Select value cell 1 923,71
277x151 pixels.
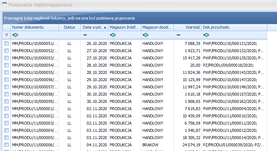pyautogui.click(x=188, y=51)
